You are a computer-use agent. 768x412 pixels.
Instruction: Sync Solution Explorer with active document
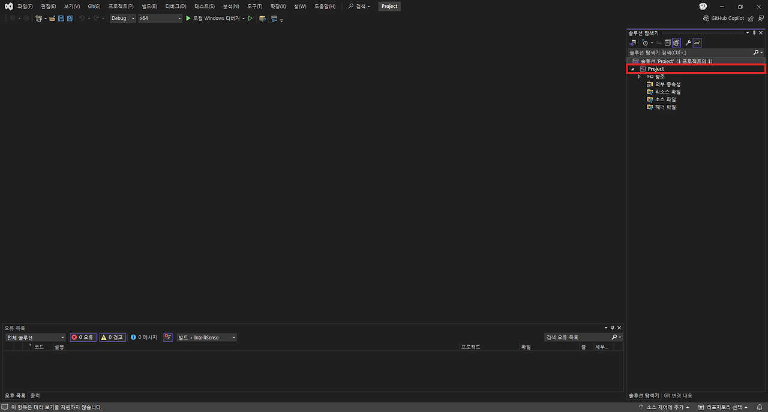click(x=658, y=43)
